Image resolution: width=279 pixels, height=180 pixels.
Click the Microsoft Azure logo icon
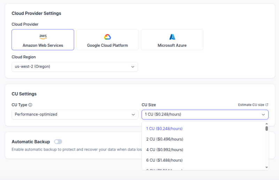point(172,37)
